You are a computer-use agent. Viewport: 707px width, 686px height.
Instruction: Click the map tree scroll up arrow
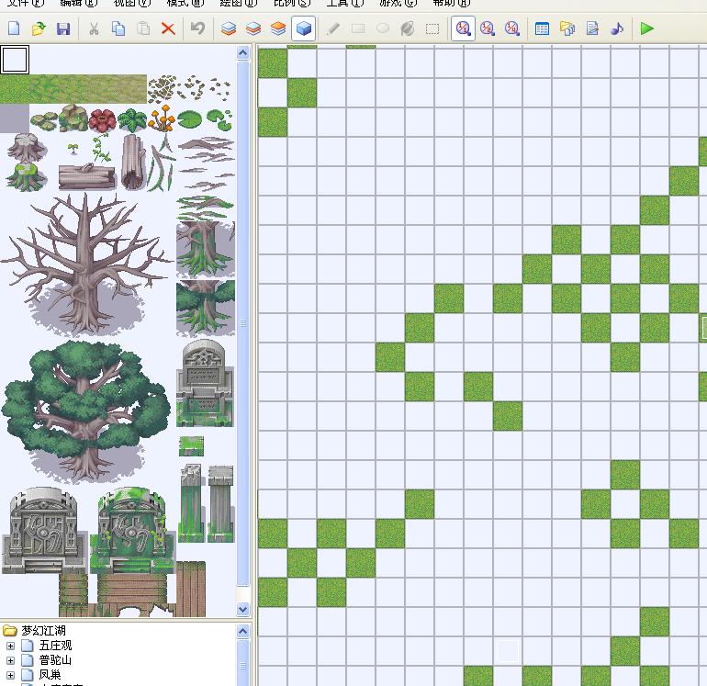click(x=242, y=631)
